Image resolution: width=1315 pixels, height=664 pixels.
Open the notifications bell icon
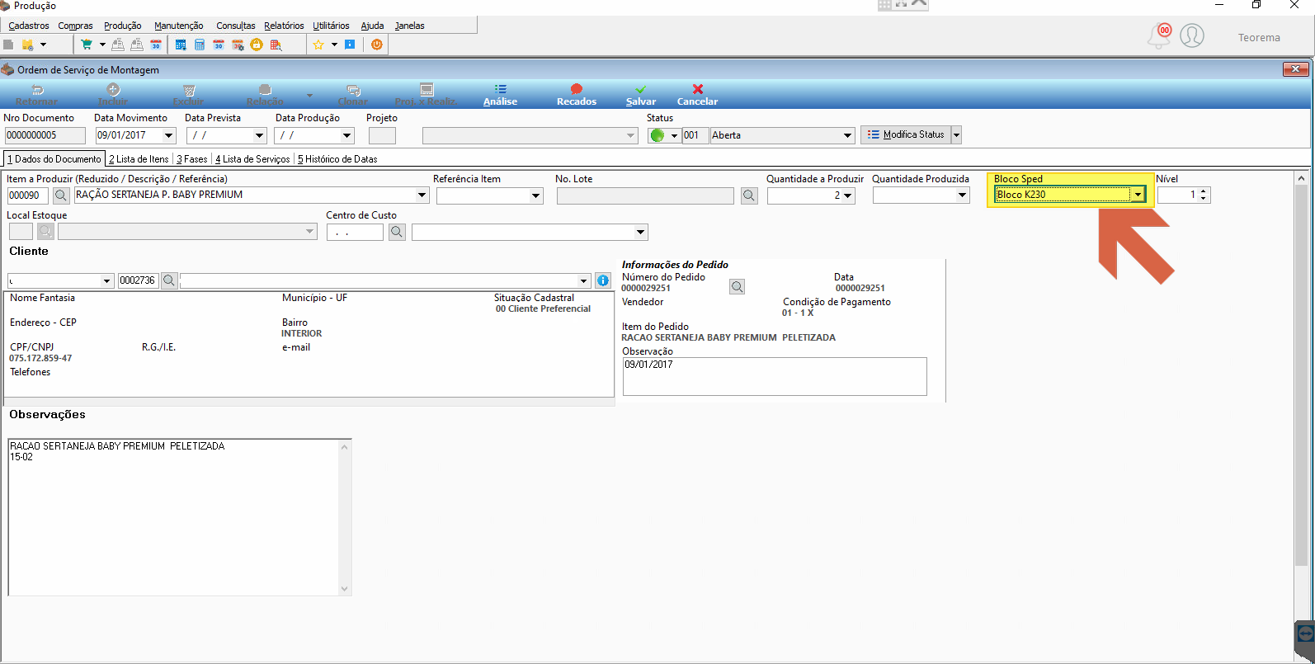coord(1159,35)
